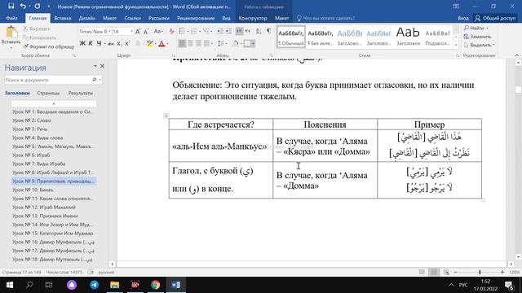522x293 pixels.
Task: Apply borders with the borders icon
Action: (247, 43)
